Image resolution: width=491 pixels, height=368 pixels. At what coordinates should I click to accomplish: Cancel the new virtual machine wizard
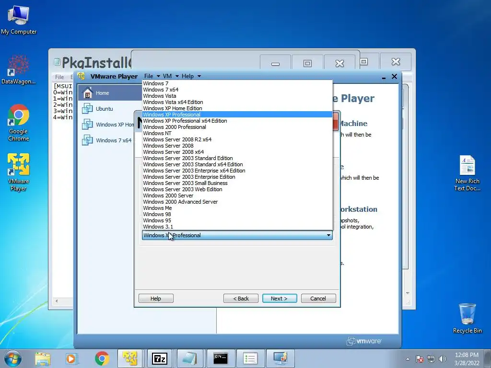point(318,299)
